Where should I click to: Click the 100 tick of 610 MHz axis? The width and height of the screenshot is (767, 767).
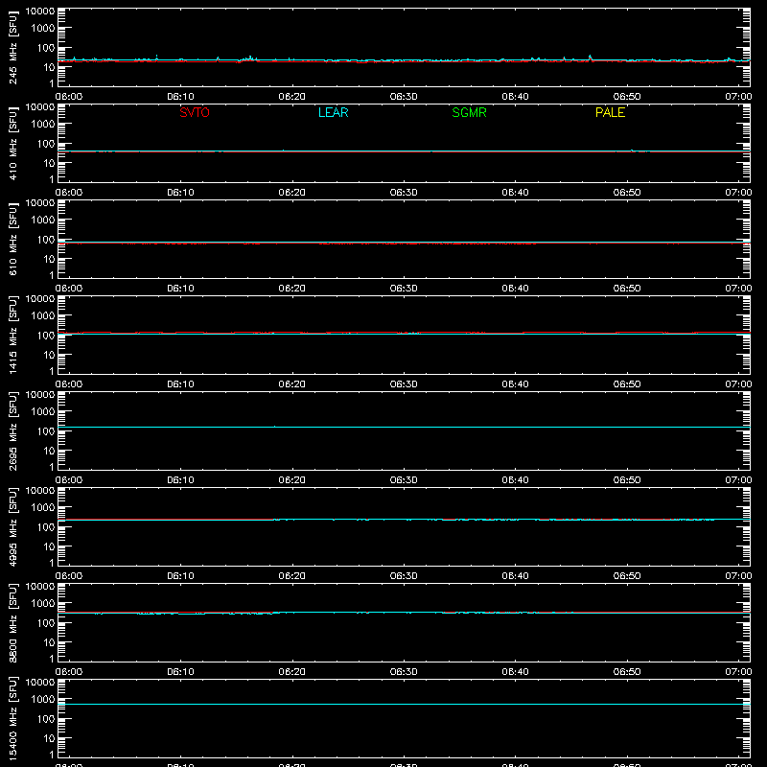point(46,240)
